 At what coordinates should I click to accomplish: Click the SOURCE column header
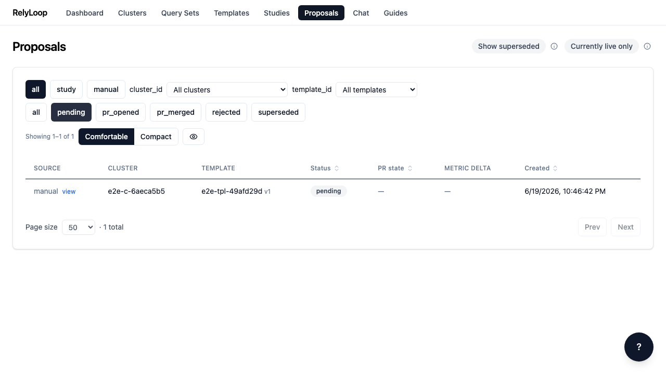click(x=47, y=168)
